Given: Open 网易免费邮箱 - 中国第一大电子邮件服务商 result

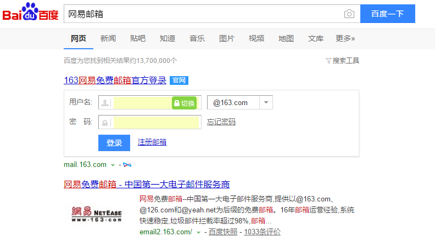Looking at the screenshot, I should tap(147, 184).
